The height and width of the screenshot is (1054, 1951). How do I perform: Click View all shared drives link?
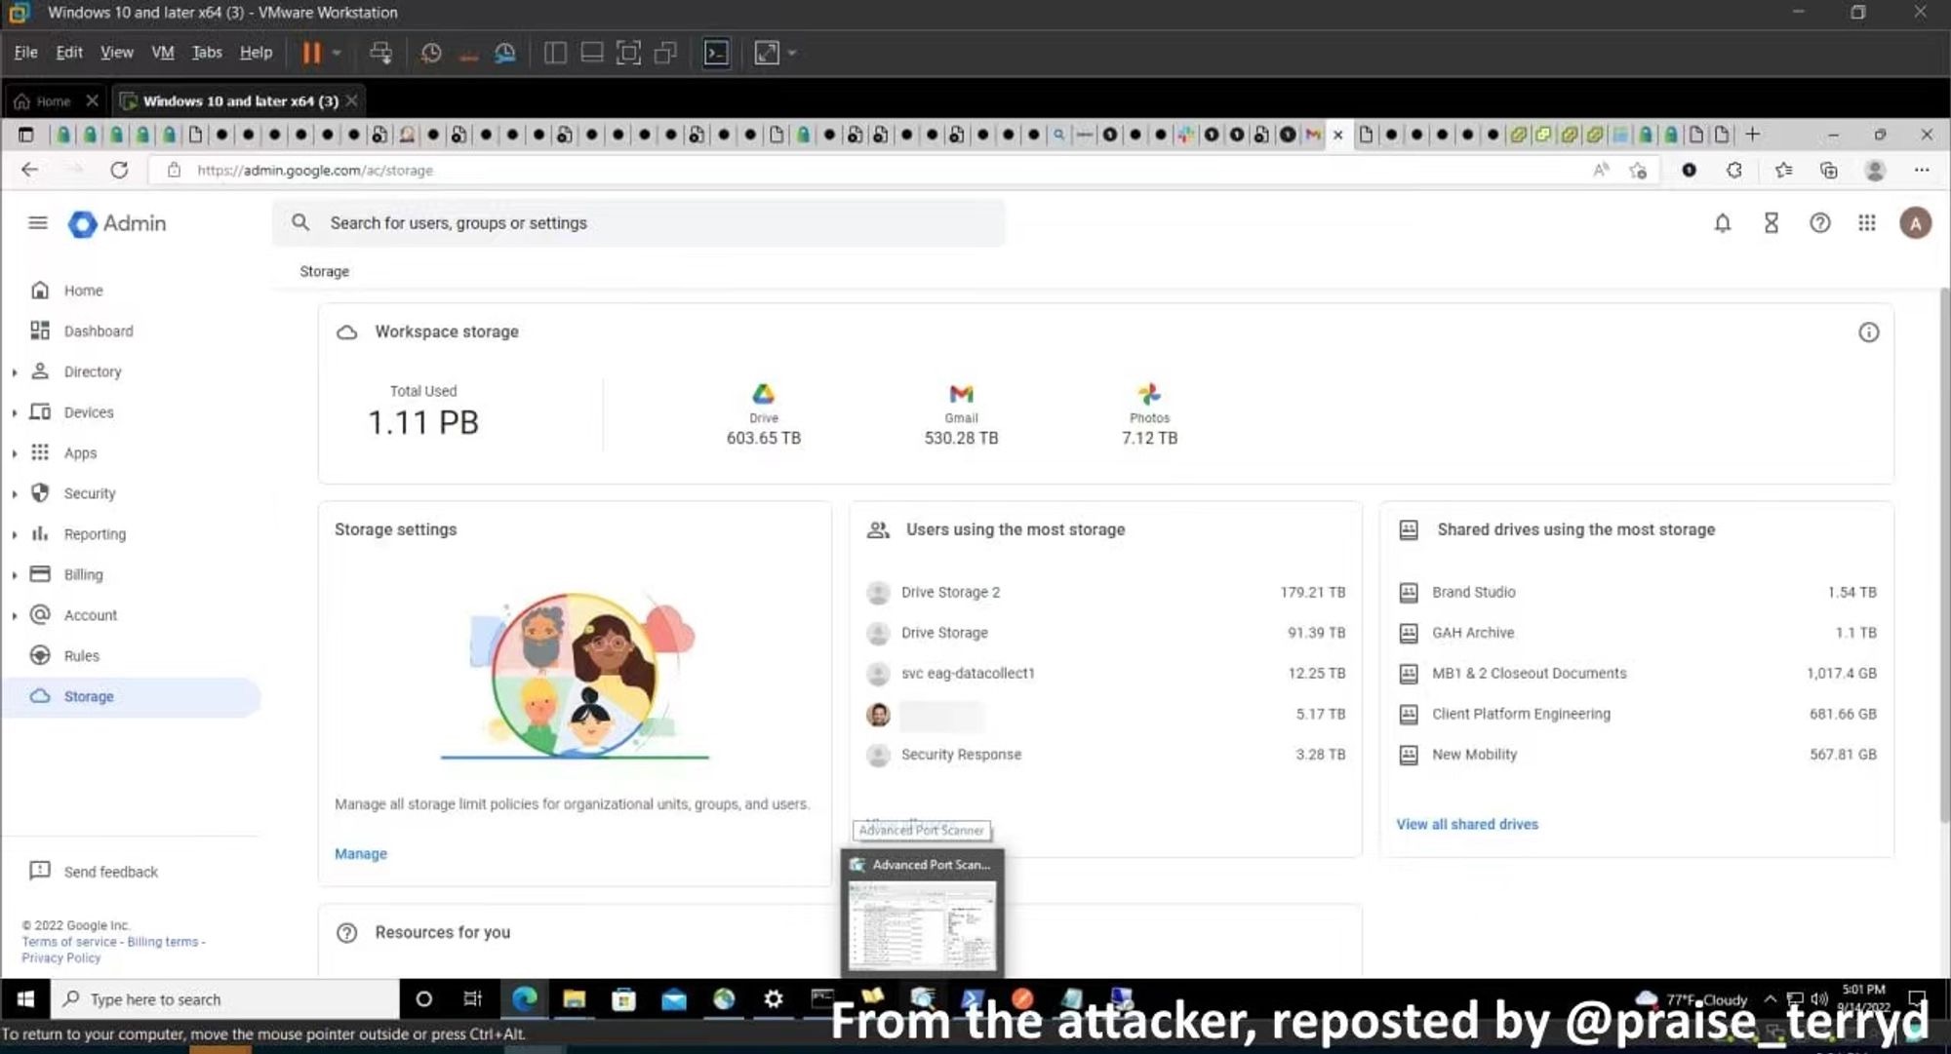1466,824
